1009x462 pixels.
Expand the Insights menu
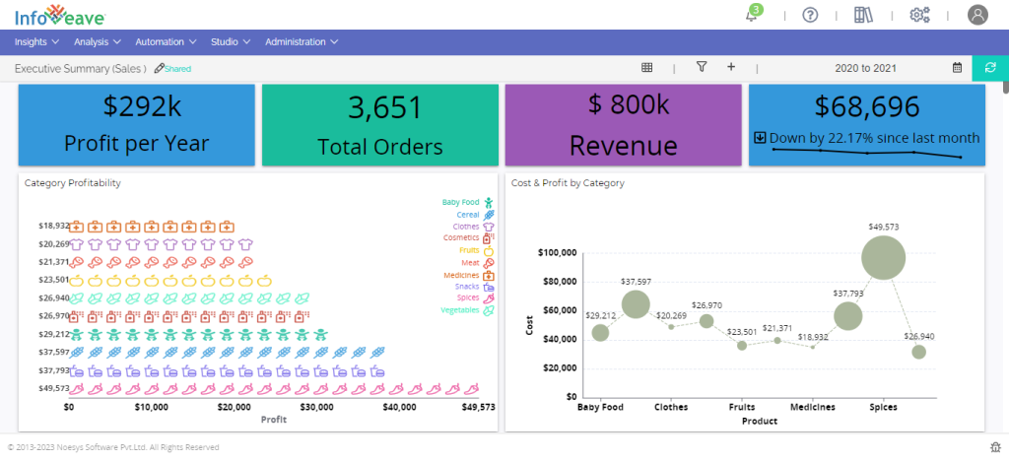[37, 42]
